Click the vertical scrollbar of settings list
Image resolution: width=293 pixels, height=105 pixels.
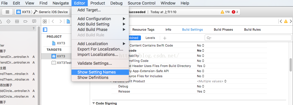(291, 65)
